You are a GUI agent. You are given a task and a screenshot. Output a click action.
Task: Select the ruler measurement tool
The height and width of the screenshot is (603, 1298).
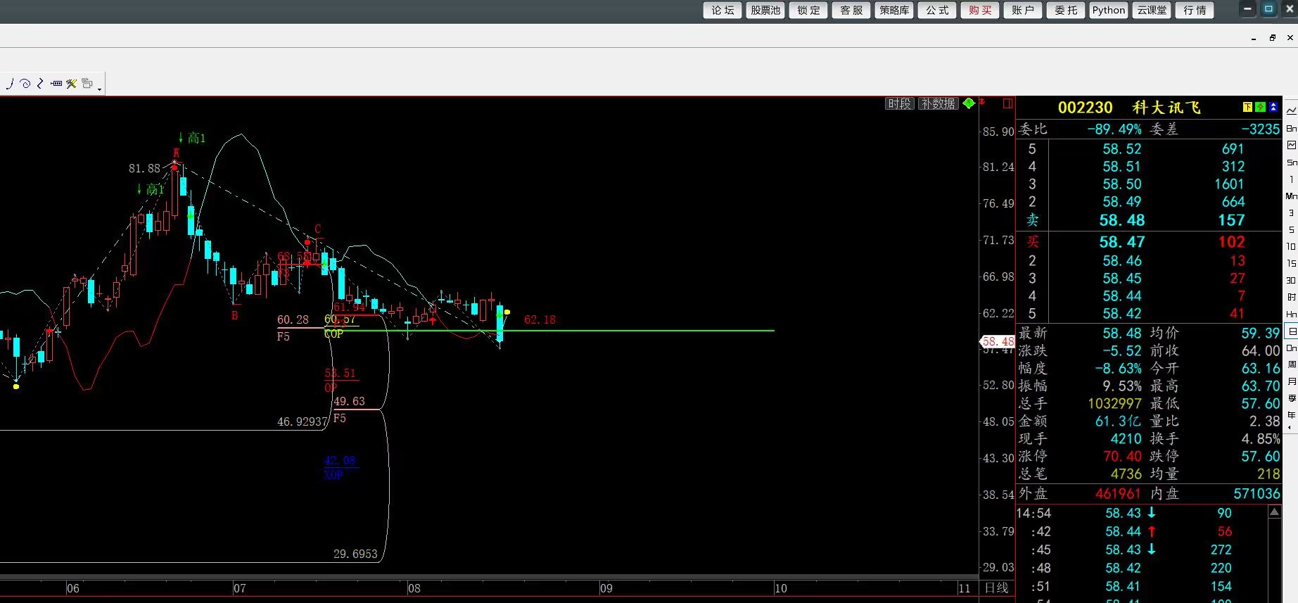[x=56, y=84]
